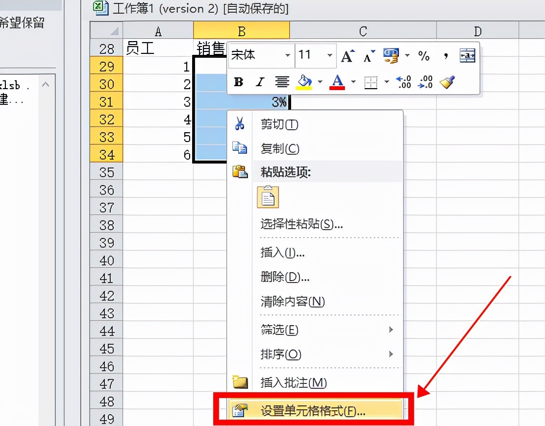Expand borders dropdown arrow
The width and height of the screenshot is (545, 426).
pos(387,82)
